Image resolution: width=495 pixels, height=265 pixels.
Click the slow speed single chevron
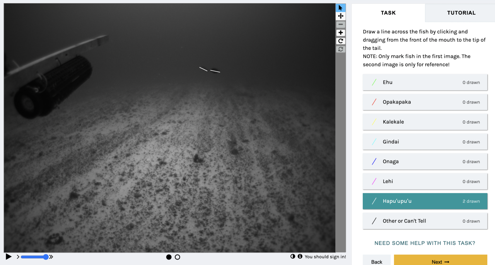pos(18,257)
